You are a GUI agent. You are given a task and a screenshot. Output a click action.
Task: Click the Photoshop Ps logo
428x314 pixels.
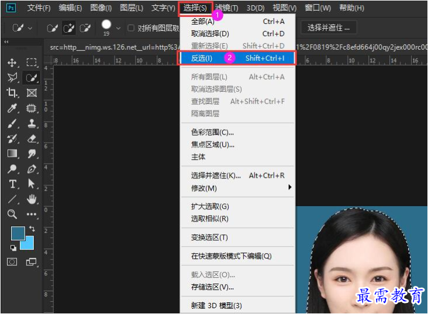(11, 8)
